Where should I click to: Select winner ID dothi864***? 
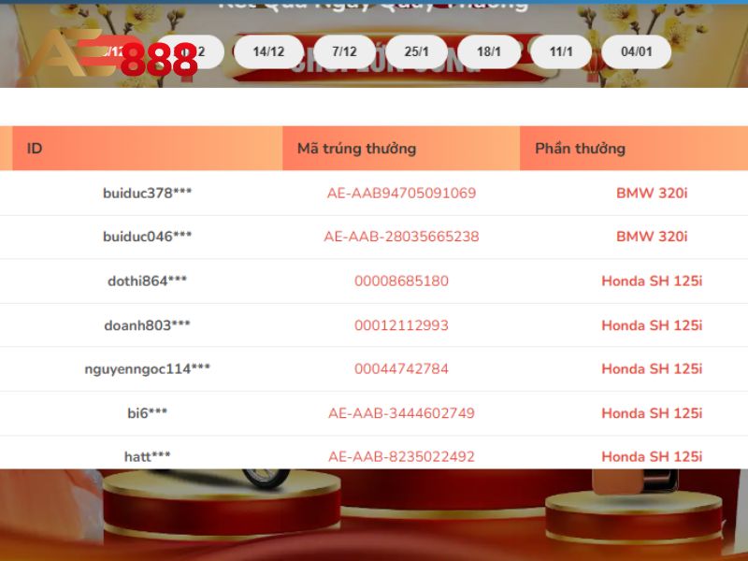coord(148,280)
